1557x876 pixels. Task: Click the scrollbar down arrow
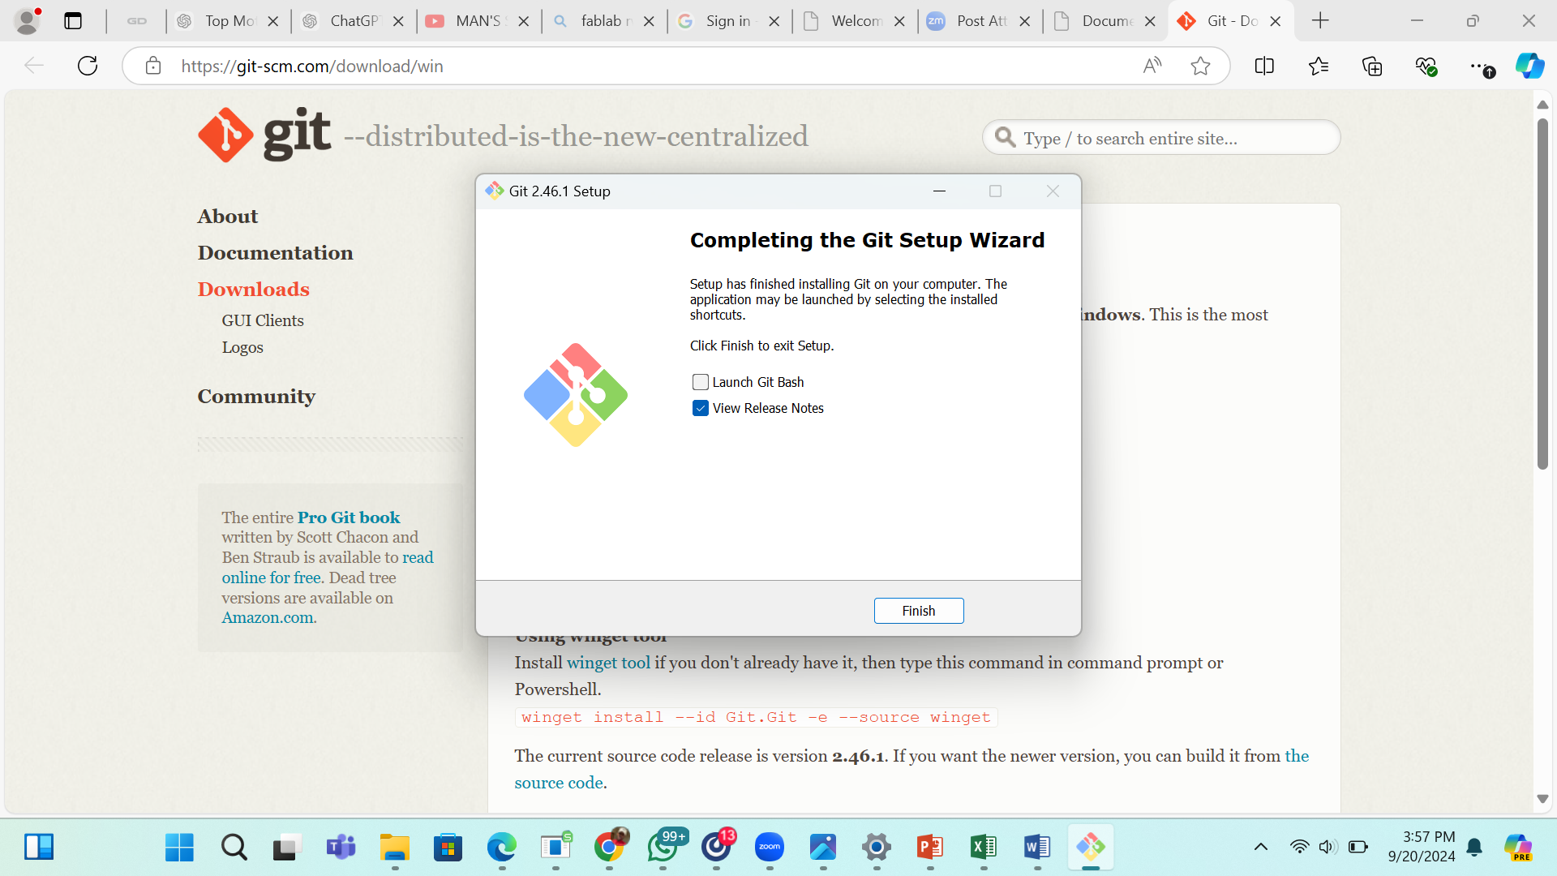(1542, 799)
